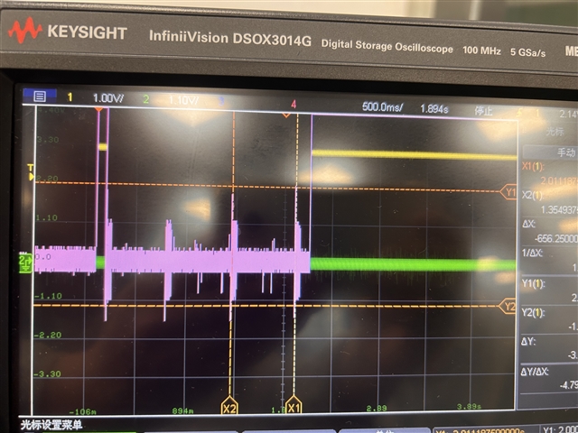Select the Y1(1) cursor readout

coord(550,290)
